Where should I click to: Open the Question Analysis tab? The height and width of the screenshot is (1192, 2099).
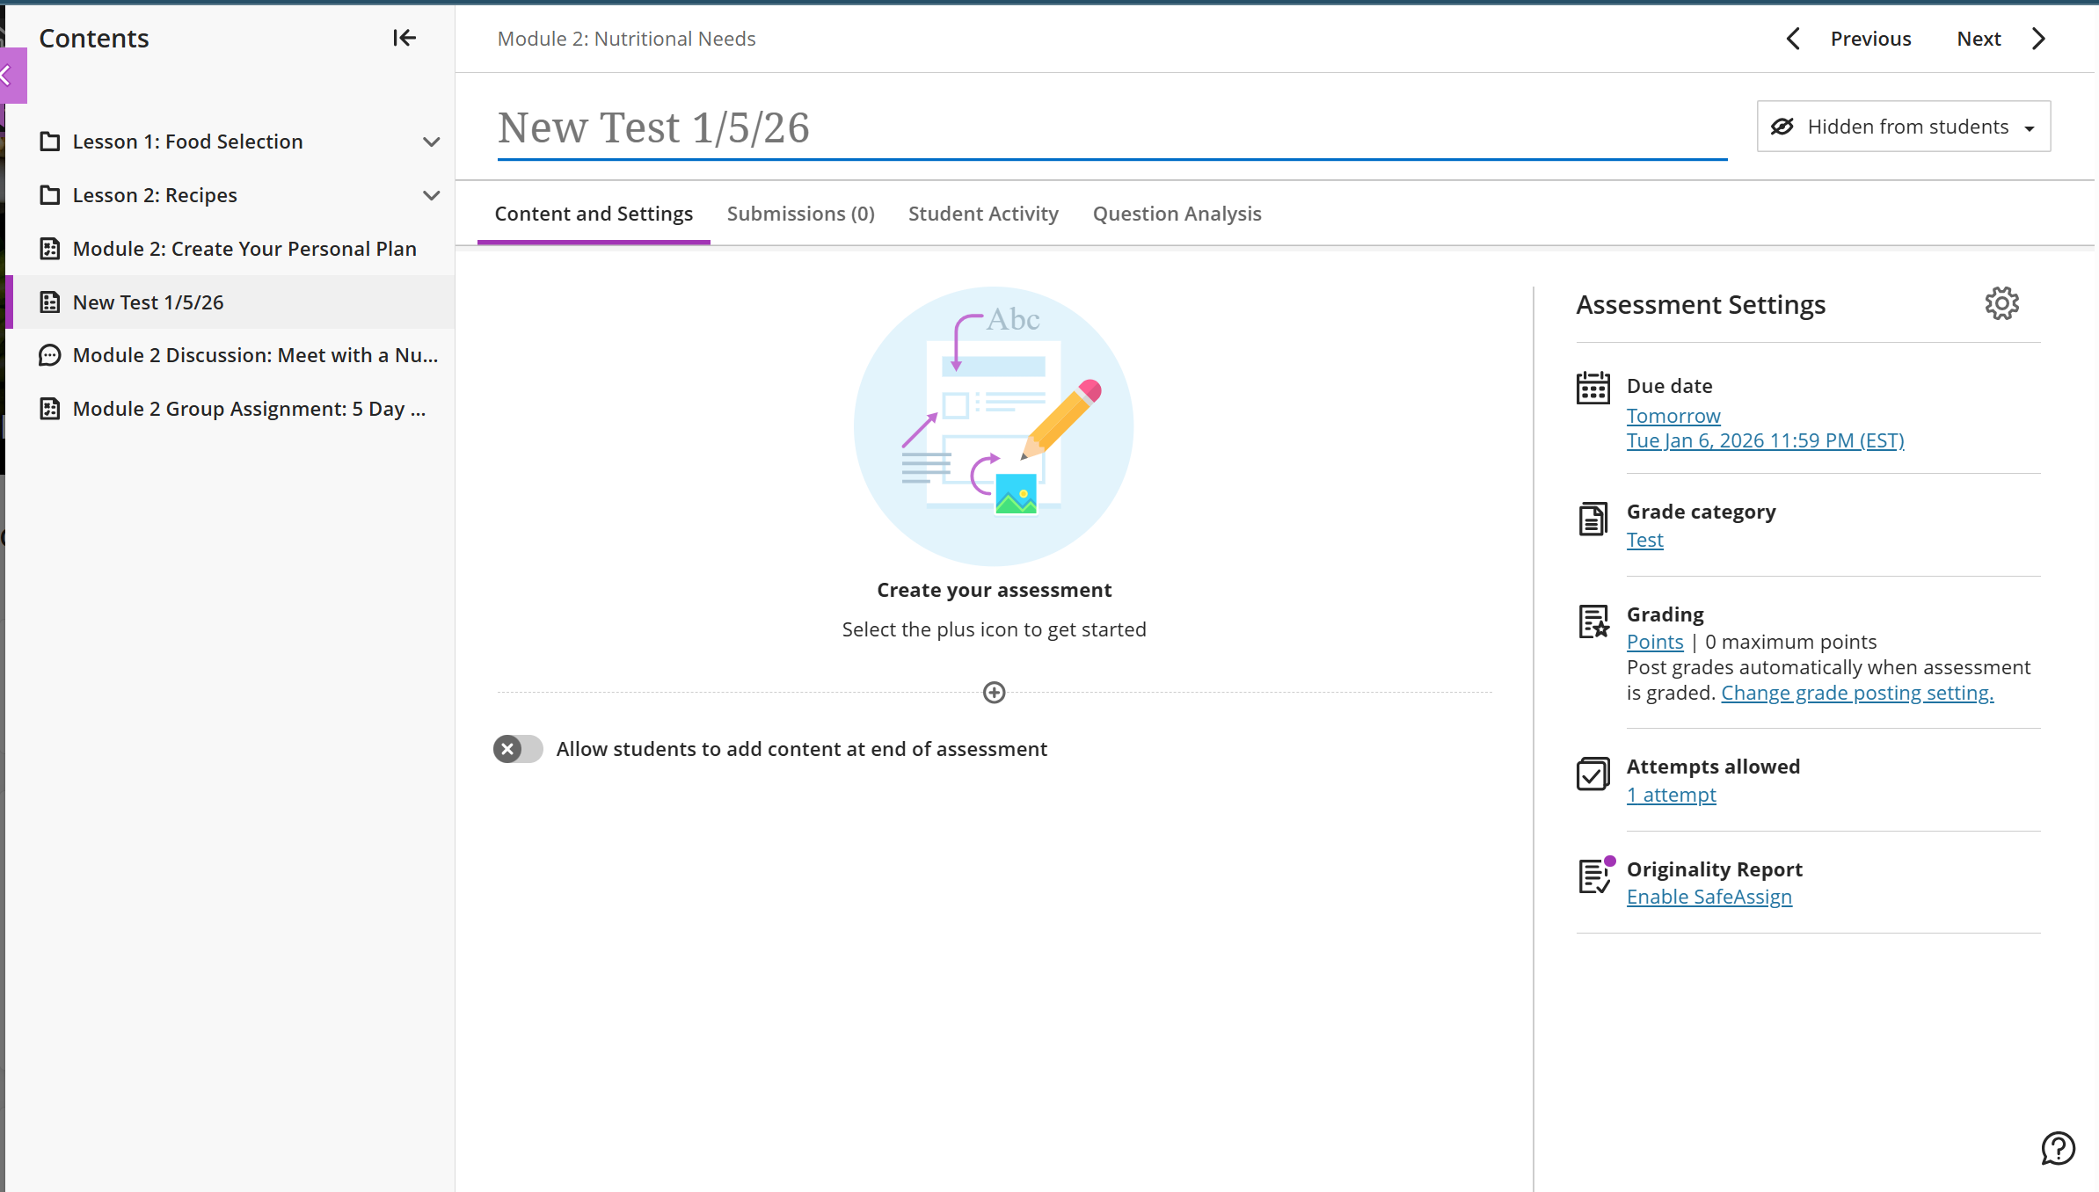coord(1177,214)
